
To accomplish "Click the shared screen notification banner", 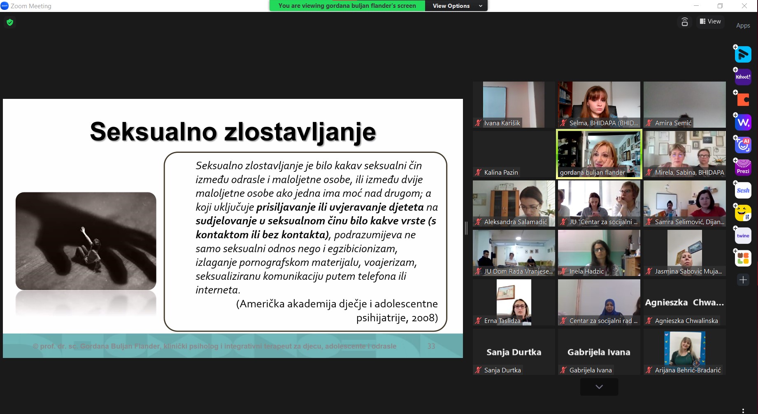I will tap(347, 6).
